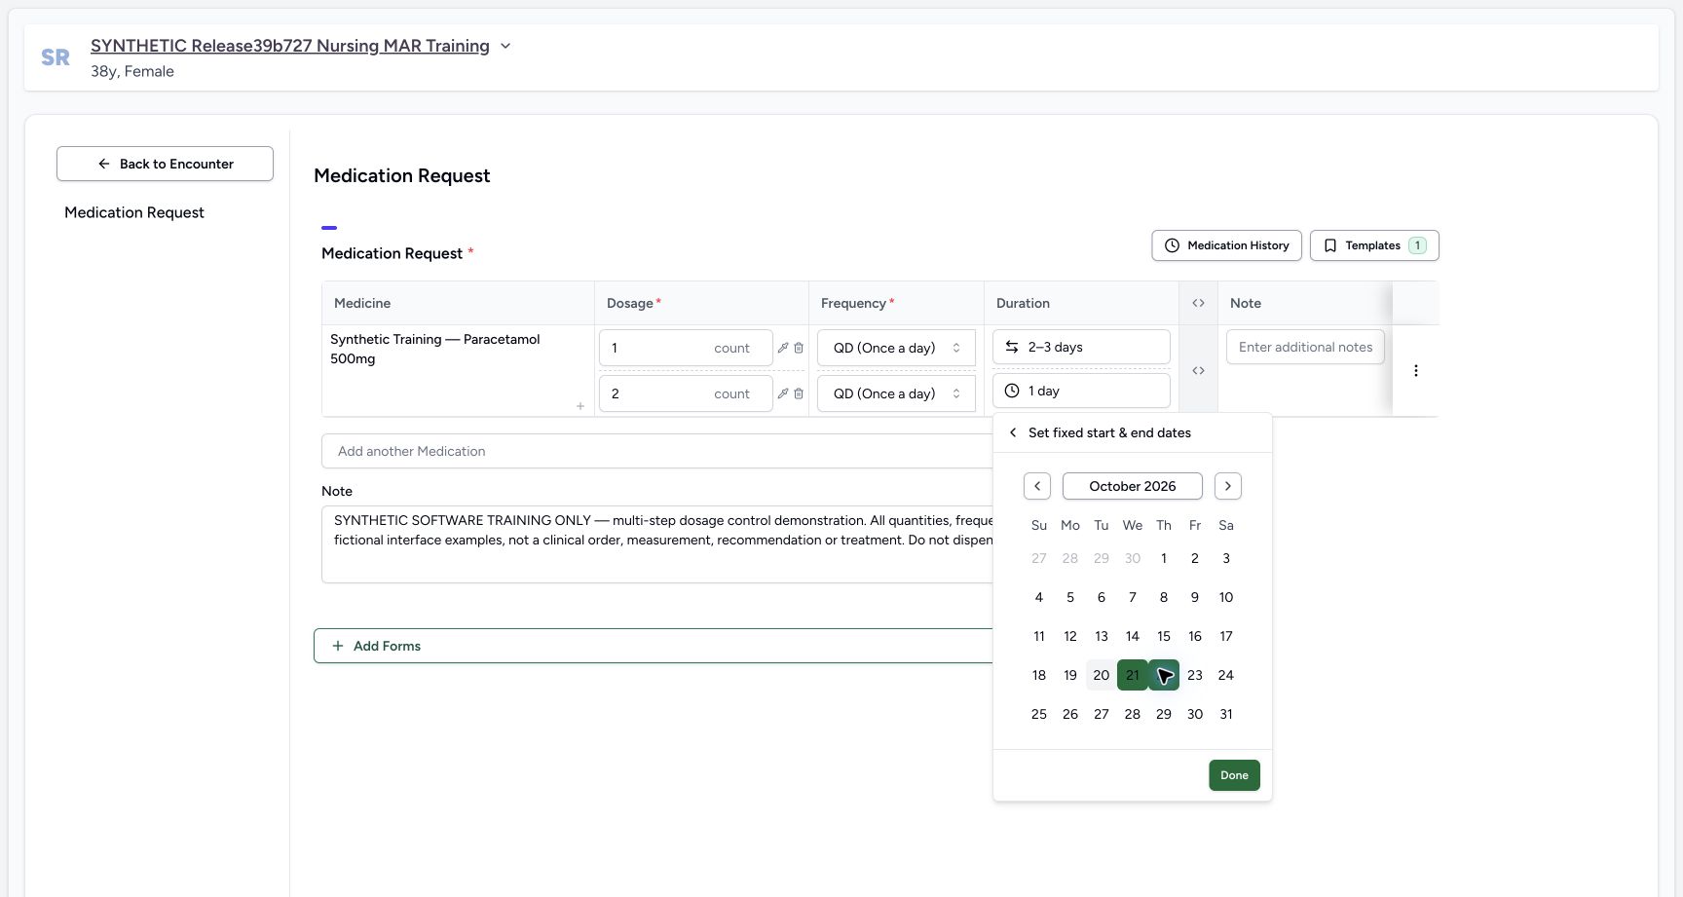Open the three-dot row options menu
The width and height of the screenshot is (1683, 897).
coord(1416,370)
